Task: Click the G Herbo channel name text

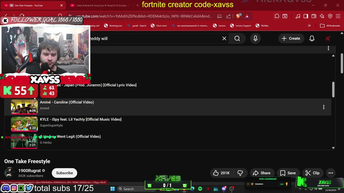Action: (x=46, y=143)
